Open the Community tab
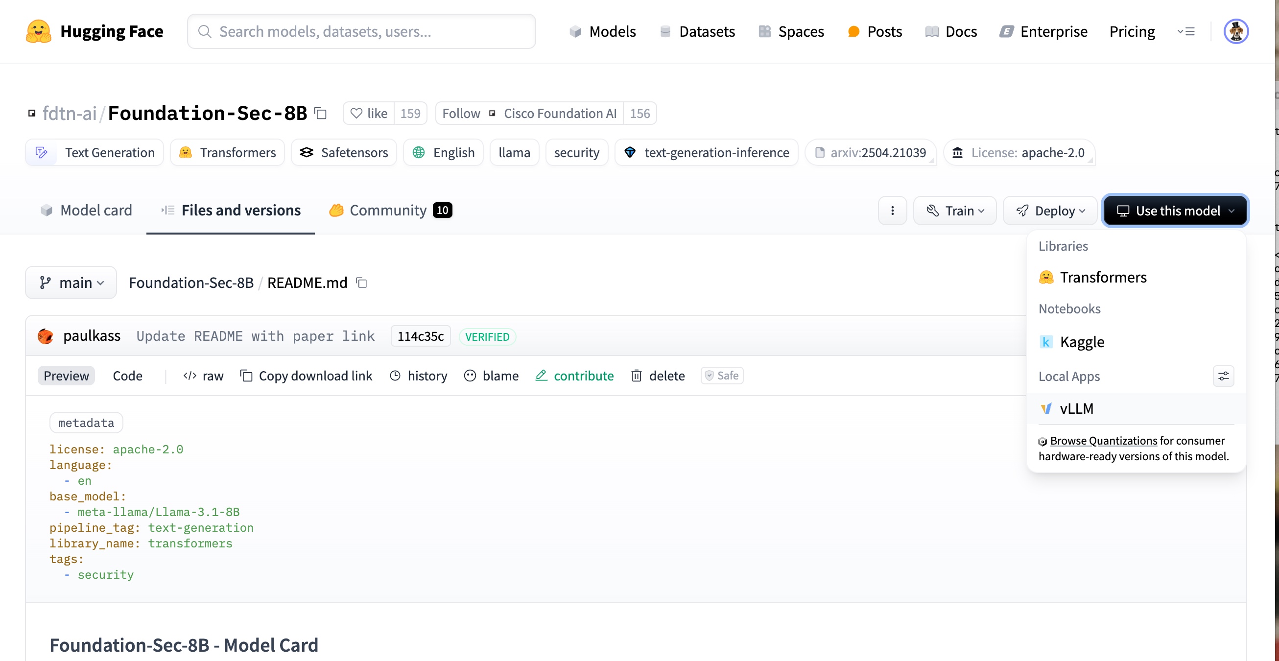Viewport: 1279px width, 661px height. click(x=390, y=211)
